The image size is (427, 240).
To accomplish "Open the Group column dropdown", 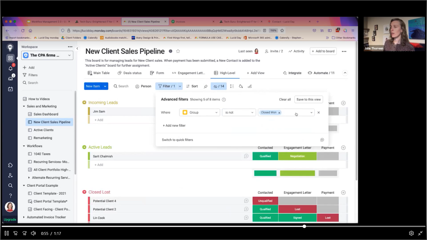I will tap(200, 112).
